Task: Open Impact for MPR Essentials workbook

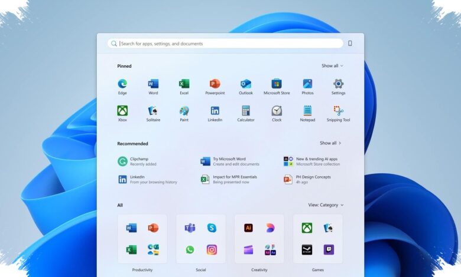Action: point(229,179)
